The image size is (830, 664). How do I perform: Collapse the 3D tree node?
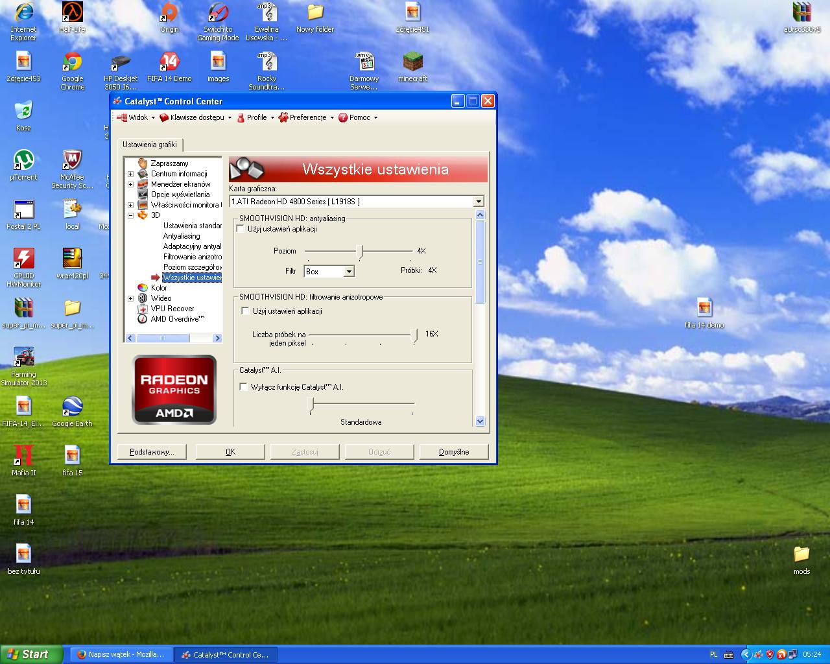coord(130,215)
